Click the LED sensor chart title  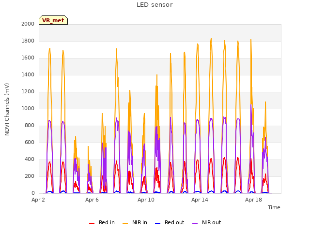[x=155, y=5]
